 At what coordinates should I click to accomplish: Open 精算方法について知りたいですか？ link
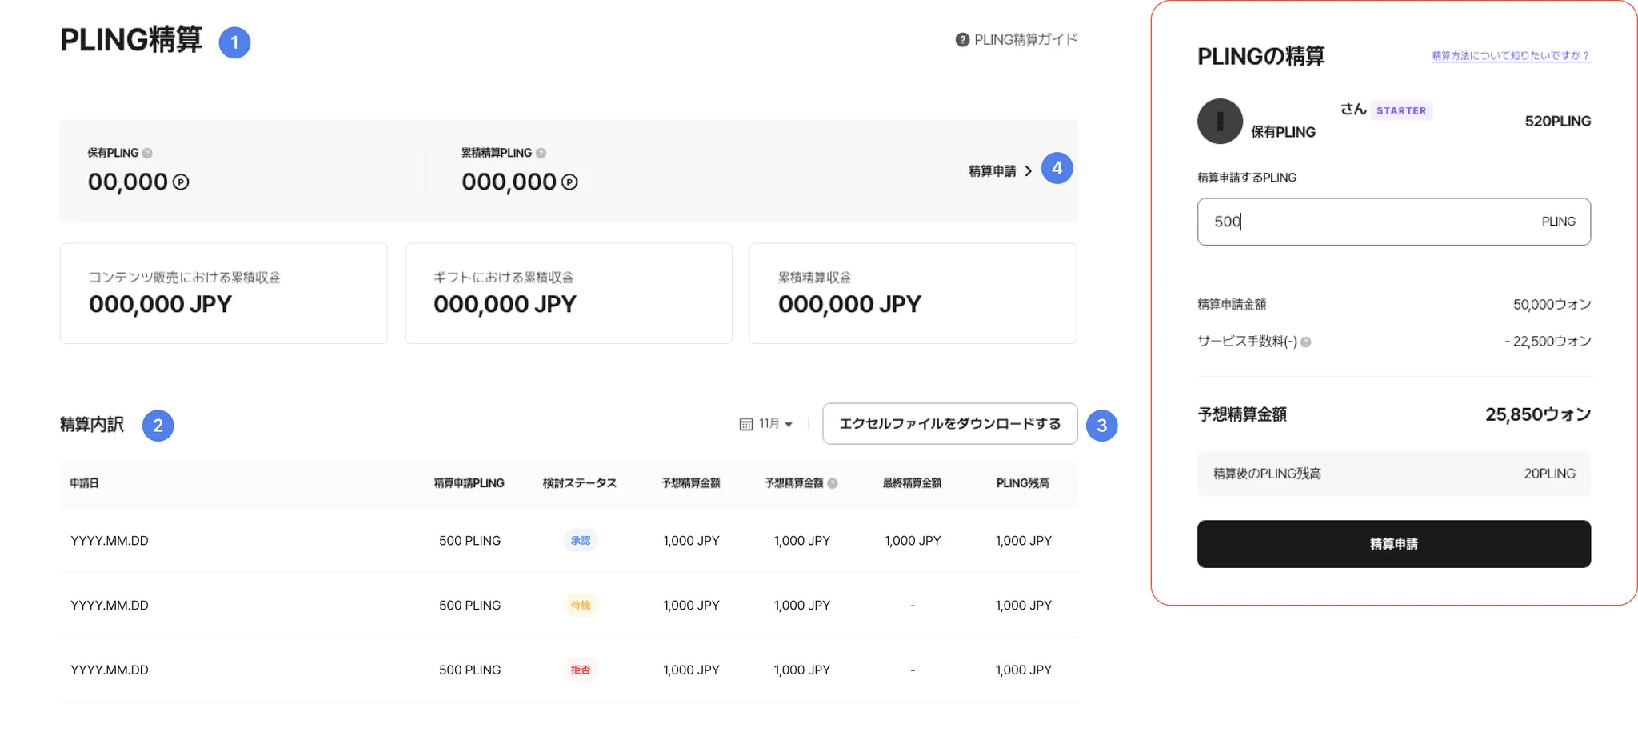click(1510, 56)
